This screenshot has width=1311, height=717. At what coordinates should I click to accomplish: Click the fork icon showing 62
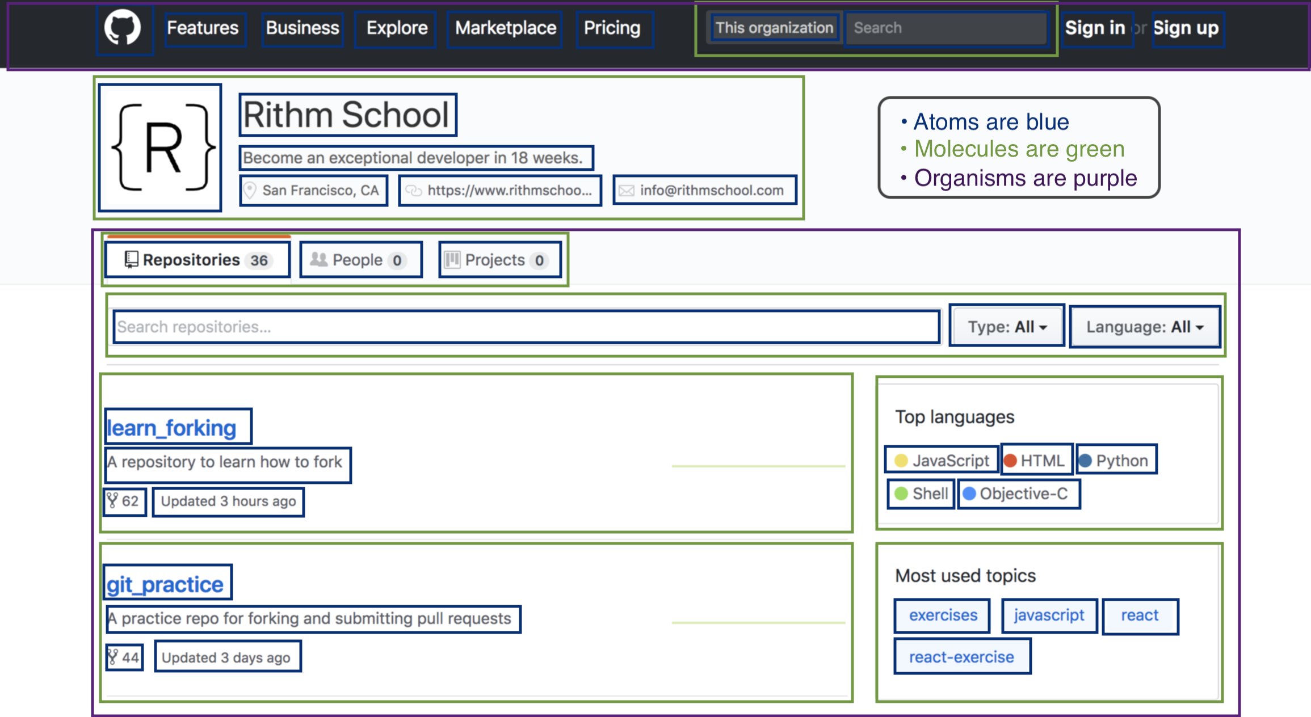[112, 500]
